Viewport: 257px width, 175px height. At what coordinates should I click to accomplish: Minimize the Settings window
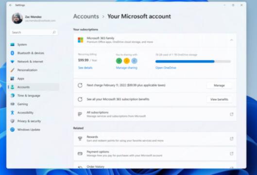(x=224, y=5)
